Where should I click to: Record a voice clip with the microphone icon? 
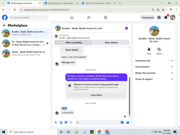(x=56, y=122)
